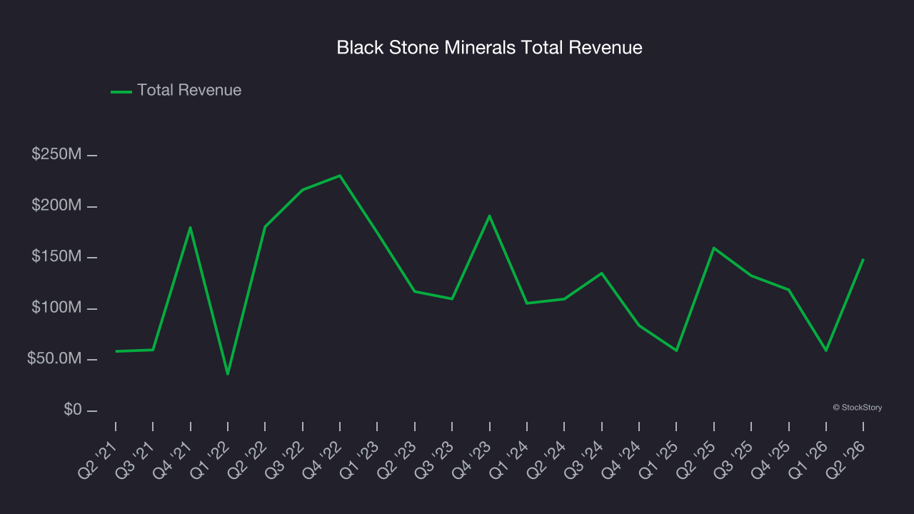The image size is (914, 514).
Task: Click the Q4 '22 peak data point
Action: point(340,176)
